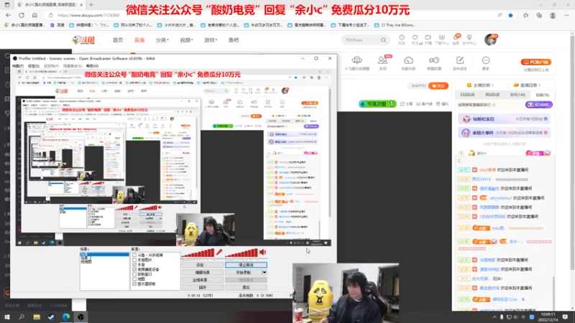
Task: Open the friends icon with NEW badge
Action: (383, 60)
